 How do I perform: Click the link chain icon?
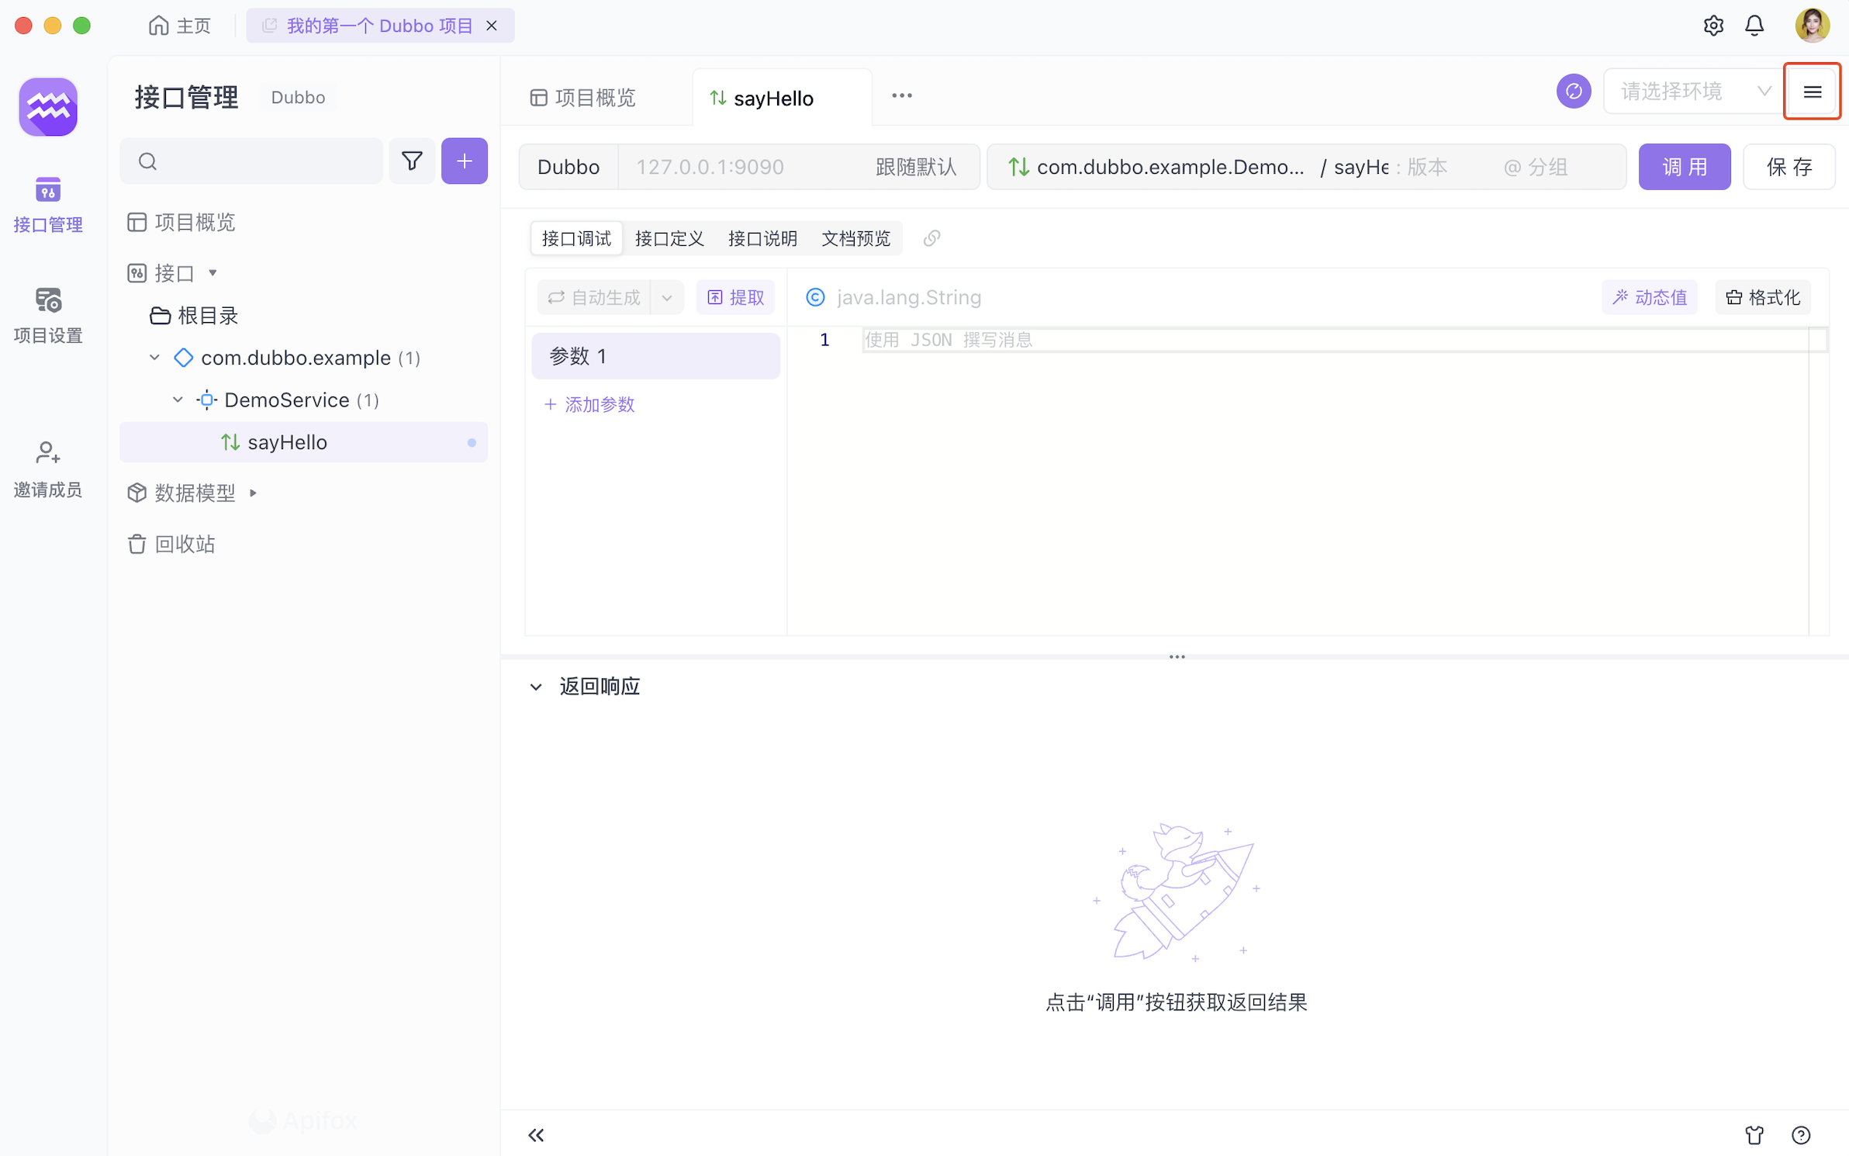(931, 238)
